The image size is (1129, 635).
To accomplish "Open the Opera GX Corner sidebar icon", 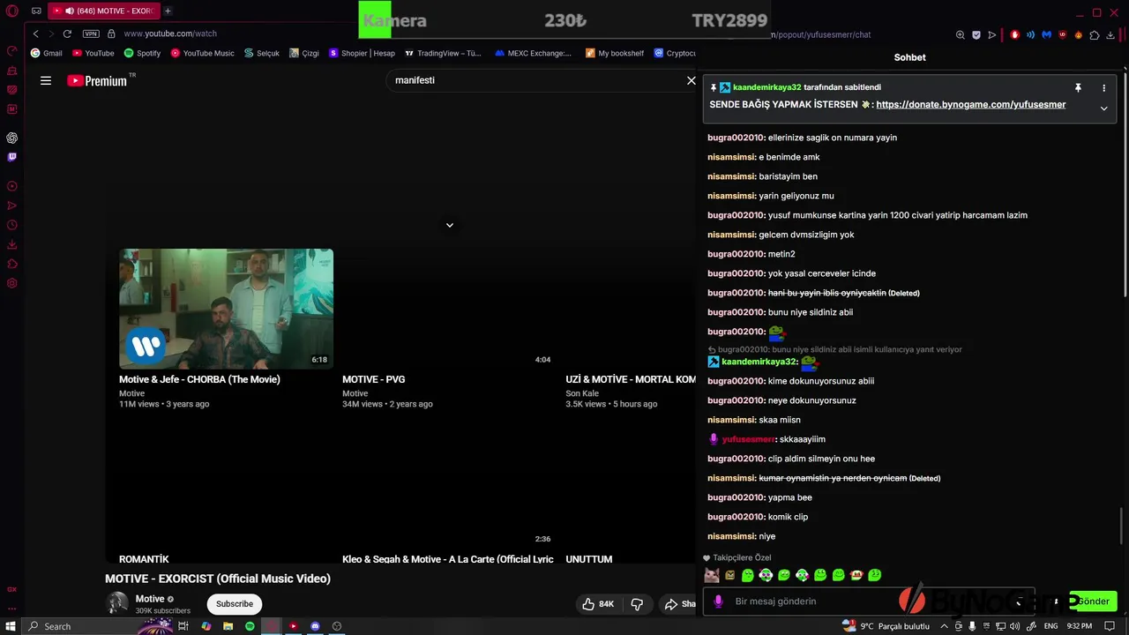I will [12, 589].
